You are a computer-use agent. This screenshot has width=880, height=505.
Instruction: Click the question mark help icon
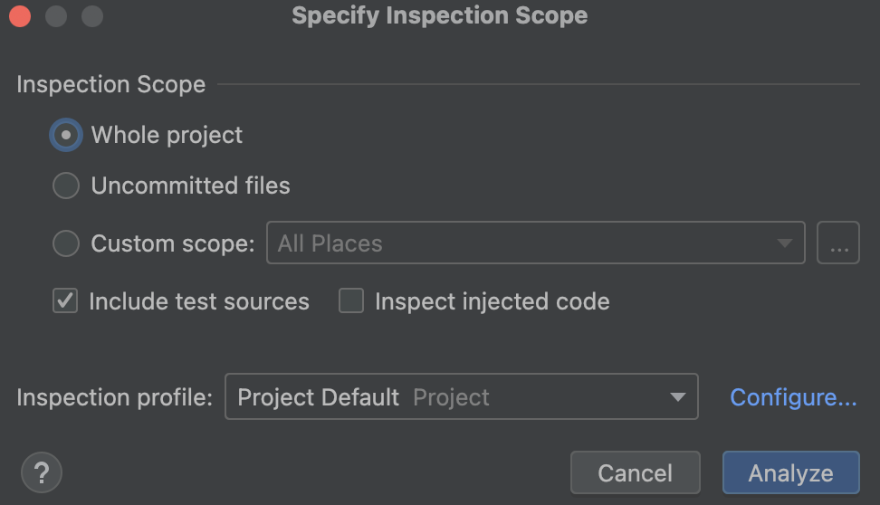tap(41, 472)
